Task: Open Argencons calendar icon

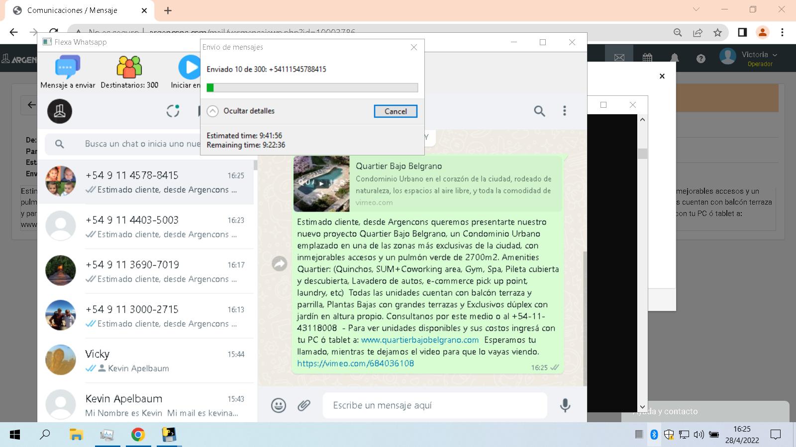Action: click(647, 58)
